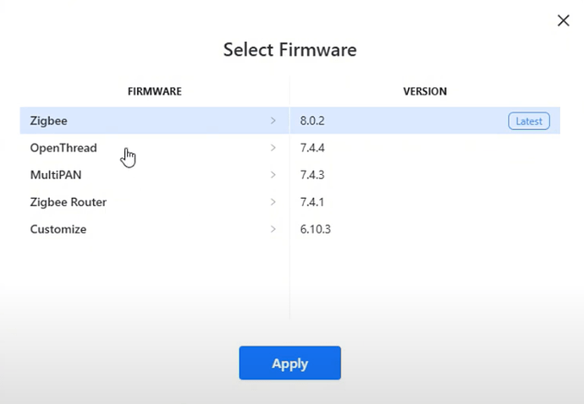Click the FIRMWARE column header
The height and width of the screenshot is (404, 584).
pos(155,91)
